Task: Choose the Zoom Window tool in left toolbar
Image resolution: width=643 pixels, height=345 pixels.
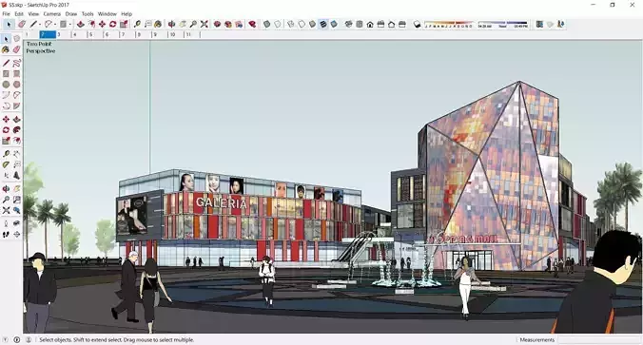Action: [x=16, y=200]
